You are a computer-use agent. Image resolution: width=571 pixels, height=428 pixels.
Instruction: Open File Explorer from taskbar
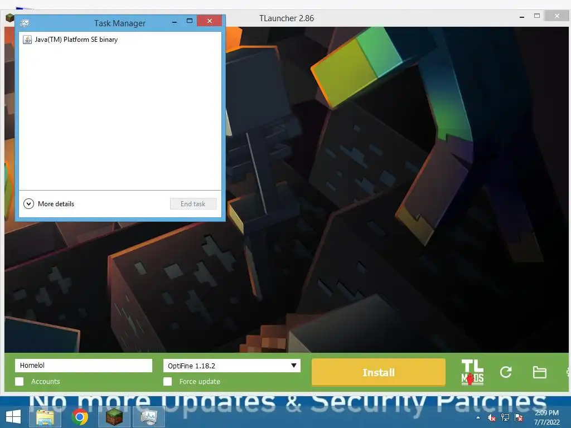click(45, 417)
